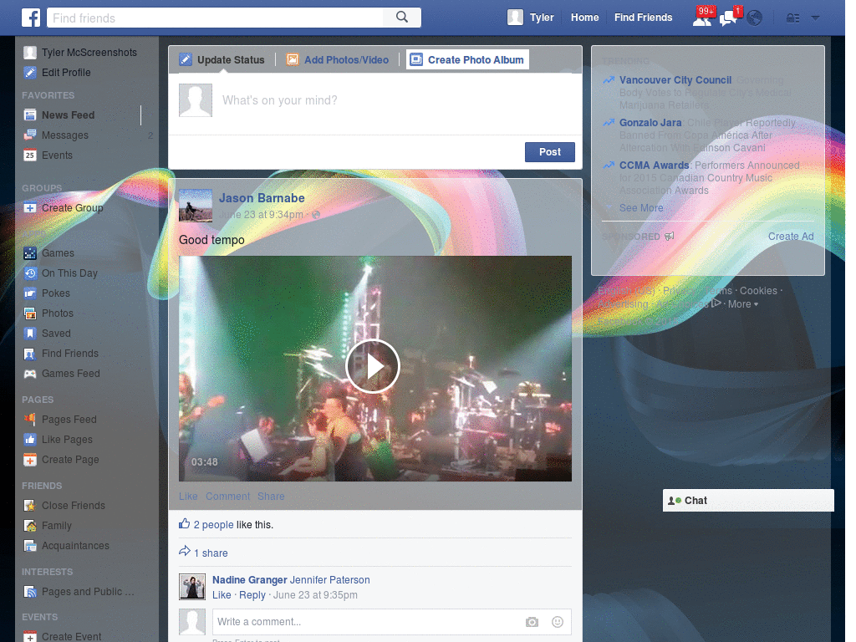Select the Add Photos/Video tab
Screen dimensions: 856x642
point(338,59)
